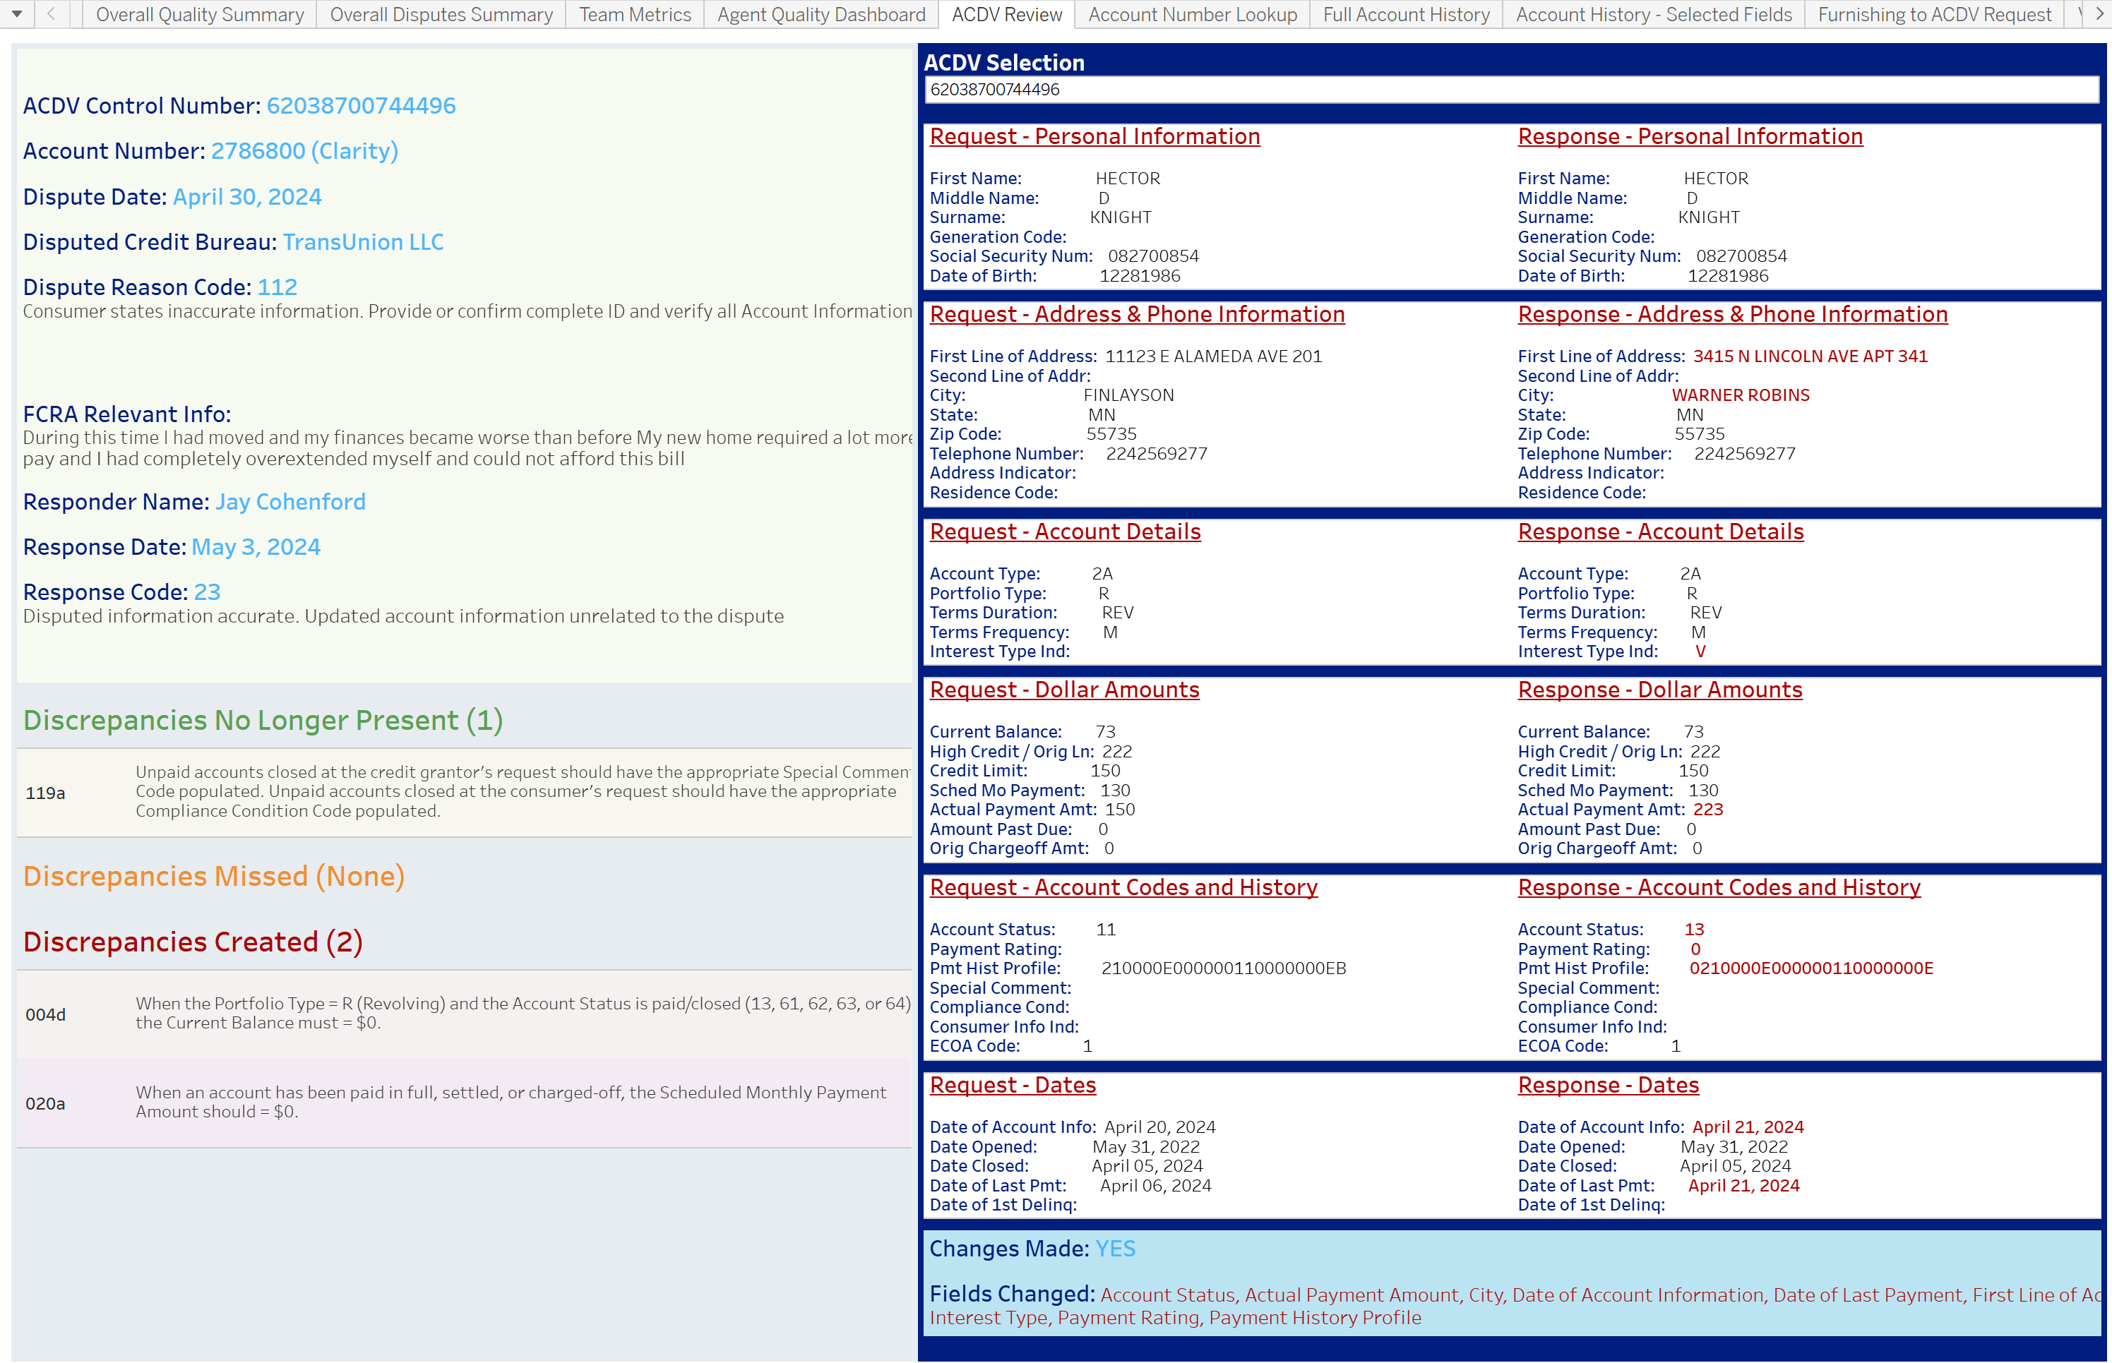Open the Overall Disputes Summary tab

(x=441, y=15)
